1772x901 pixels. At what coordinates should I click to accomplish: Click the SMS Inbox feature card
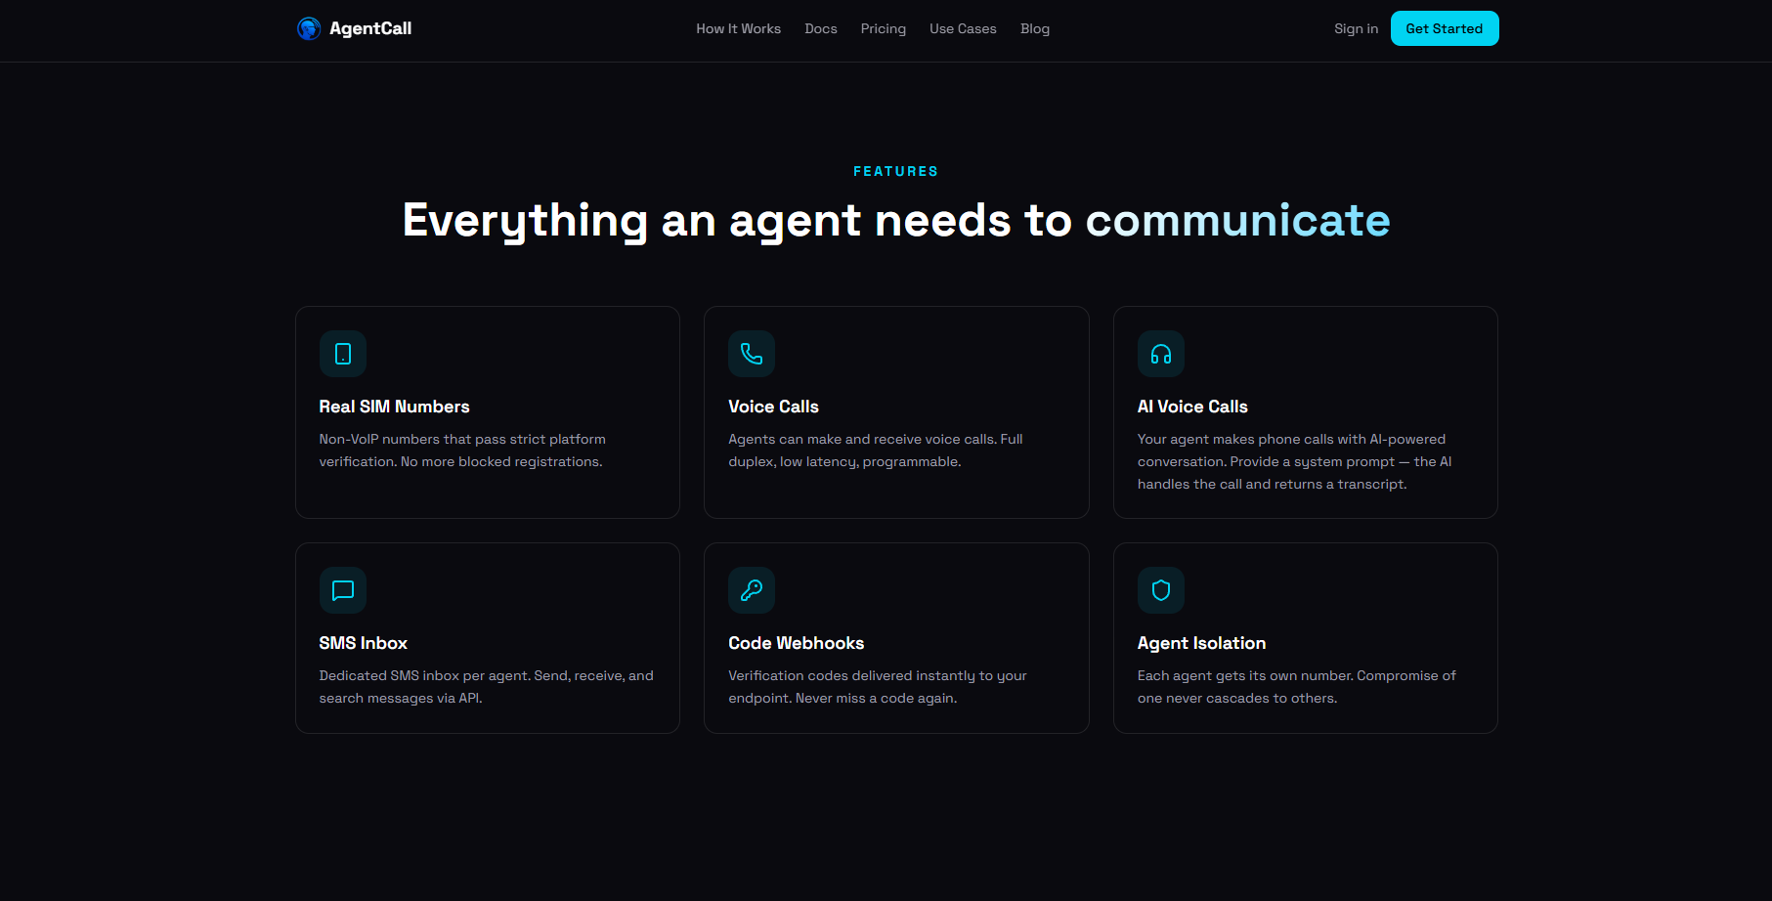(487, 637)
